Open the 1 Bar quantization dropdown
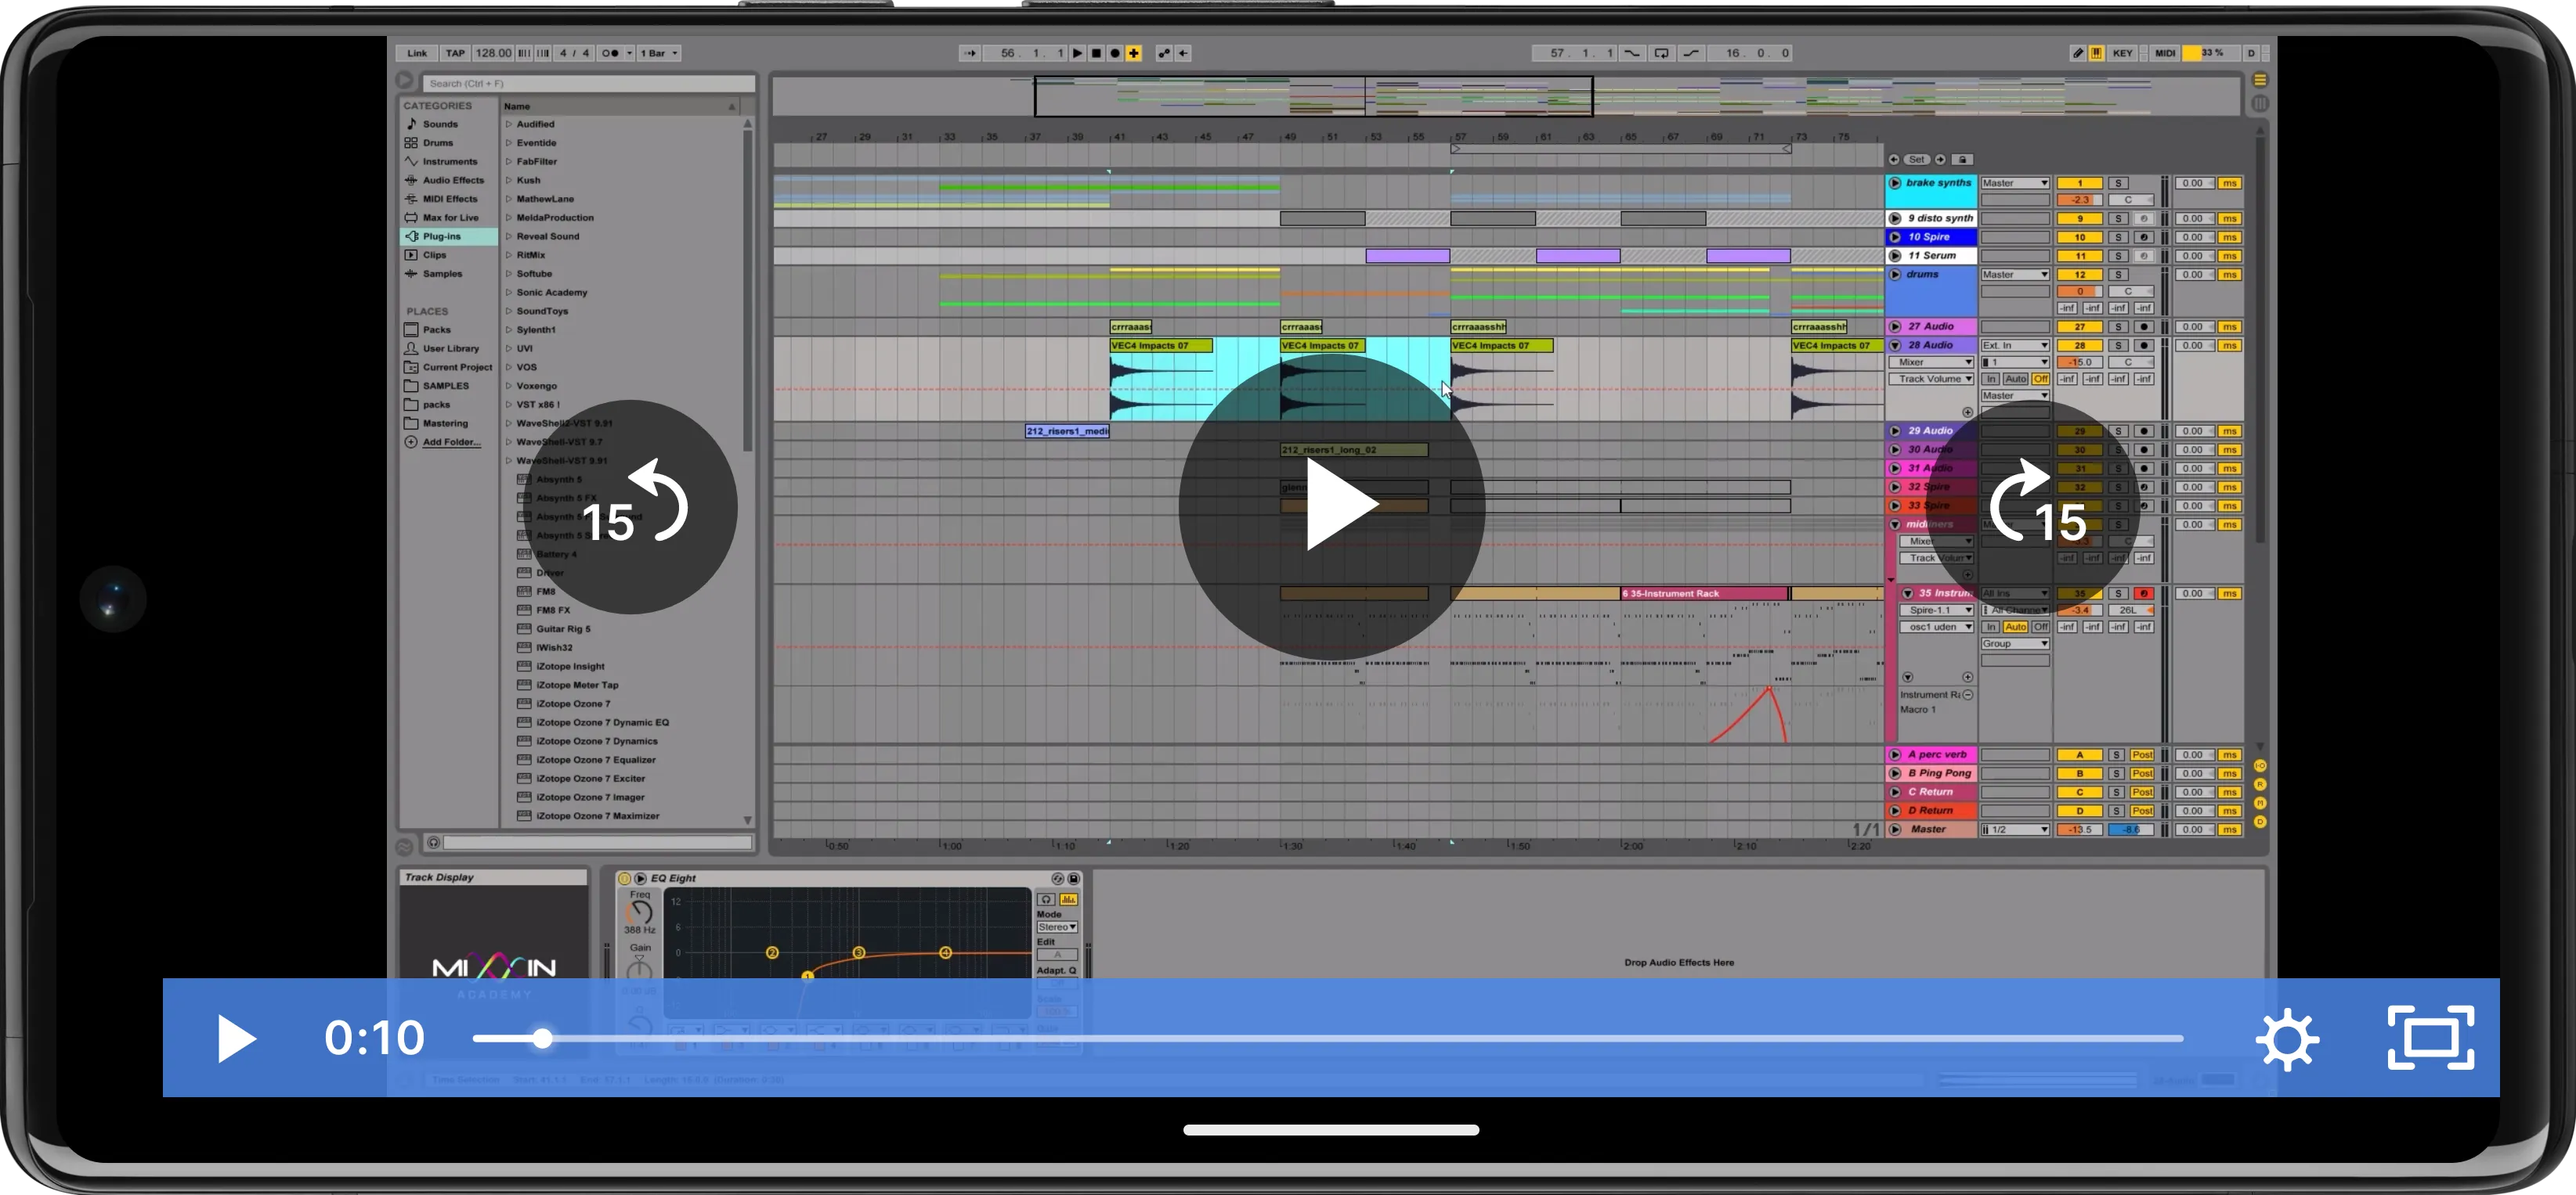 (x=659, y=53)
